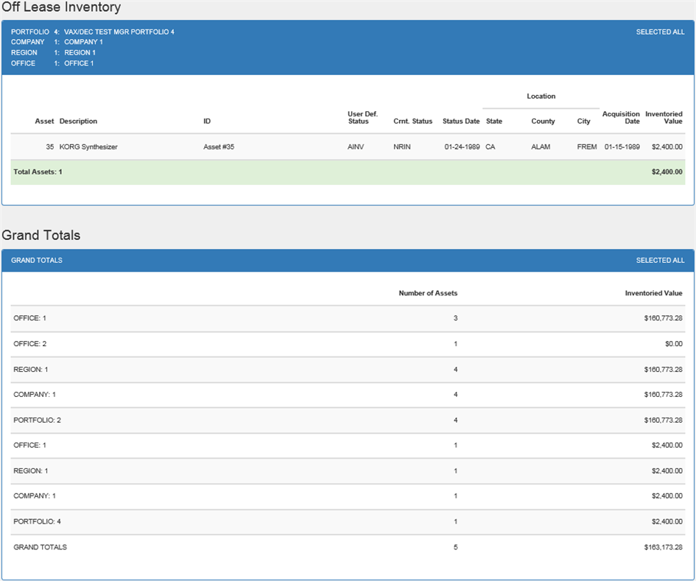Select 'VAX/DEC TEST MGR PORTFOLIO 4' text

click(119, 32)
